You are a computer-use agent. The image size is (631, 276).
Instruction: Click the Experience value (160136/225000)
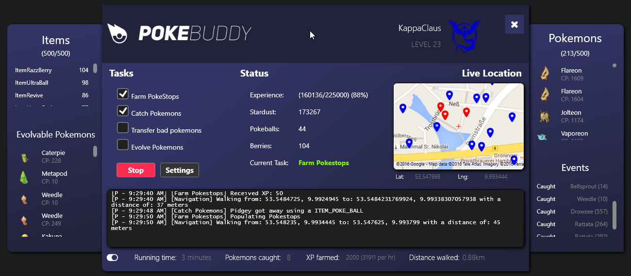333,95
